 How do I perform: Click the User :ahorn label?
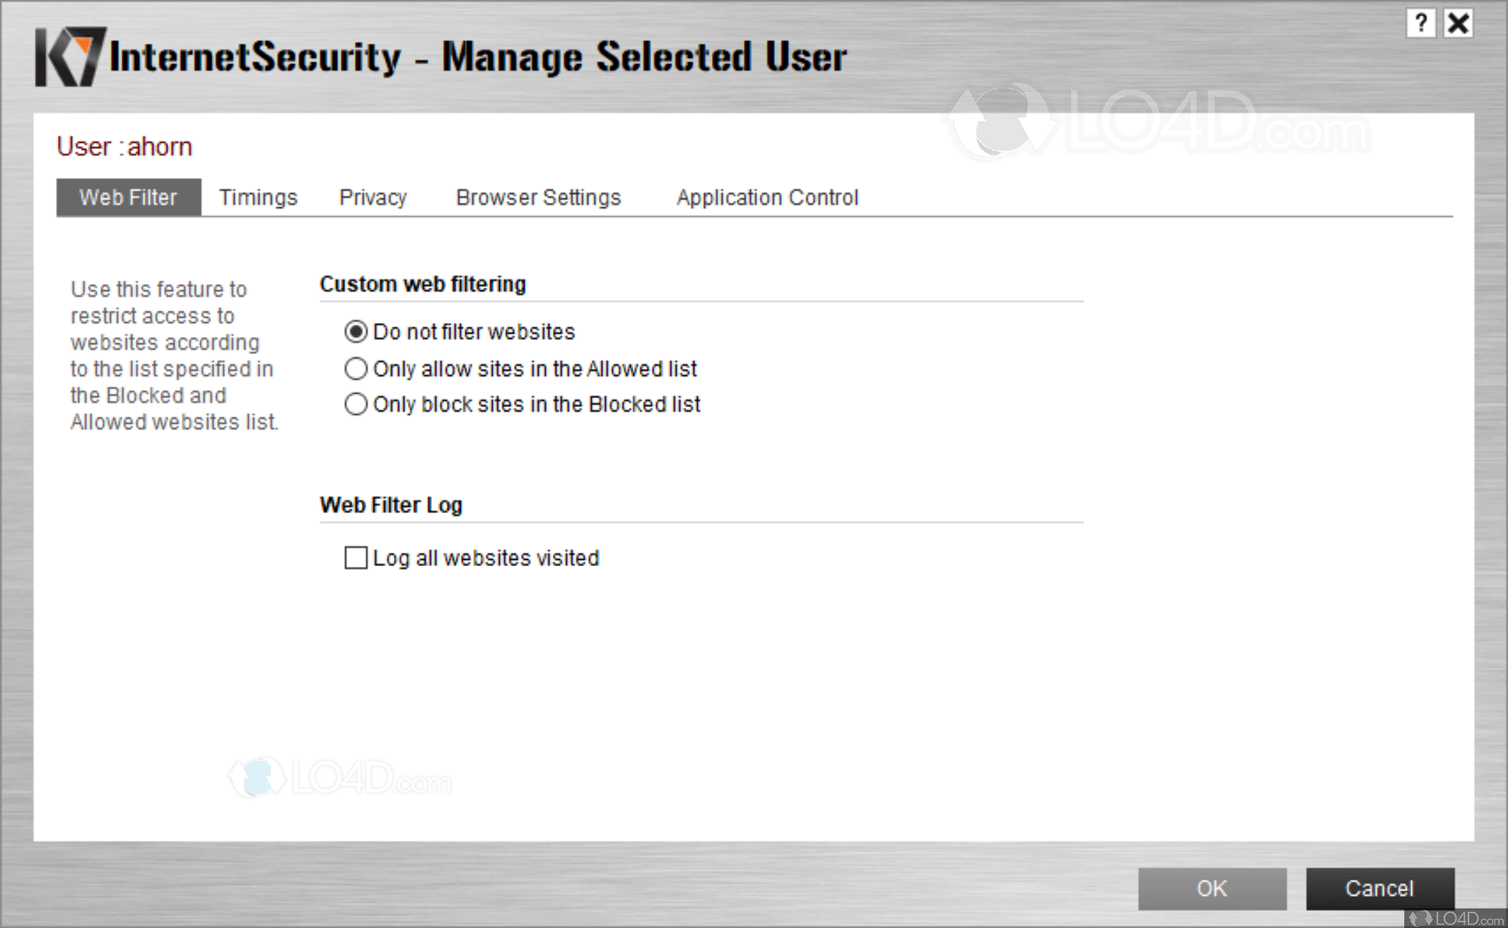pos(124,146)
